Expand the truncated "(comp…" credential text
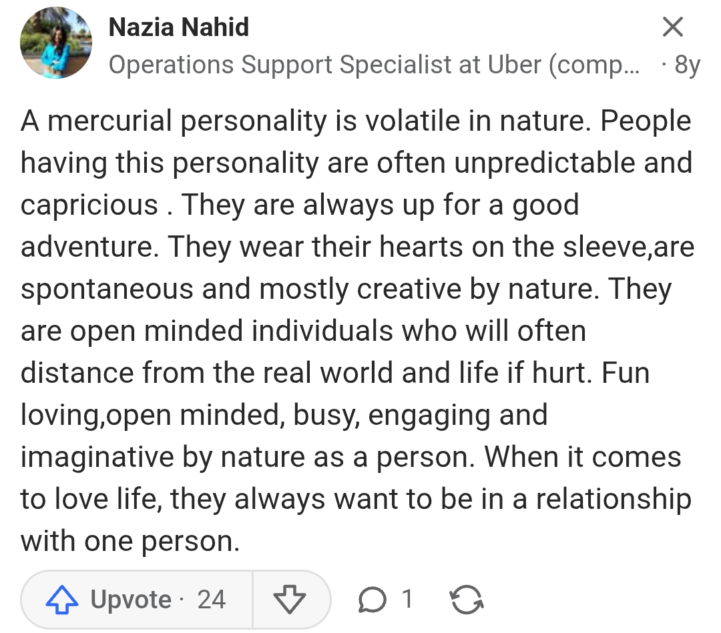The height and width of the screenshot is (633, 721). [593, 65]
